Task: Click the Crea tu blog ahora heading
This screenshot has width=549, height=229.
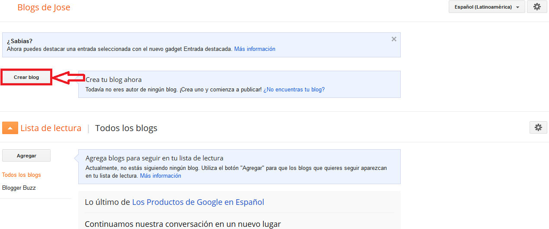Action: coord(114,80)
